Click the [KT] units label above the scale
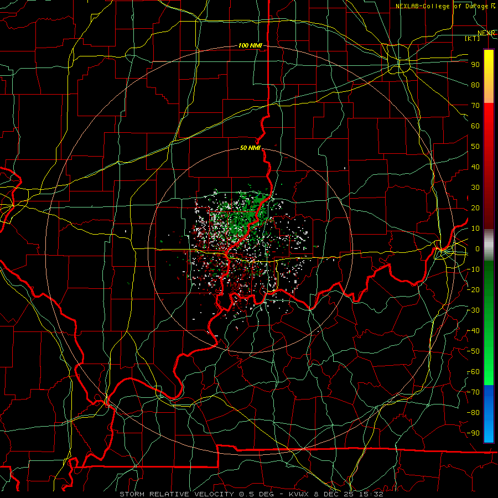The width and height of the screenshot is (498, 498). click(x=473, y=38)
